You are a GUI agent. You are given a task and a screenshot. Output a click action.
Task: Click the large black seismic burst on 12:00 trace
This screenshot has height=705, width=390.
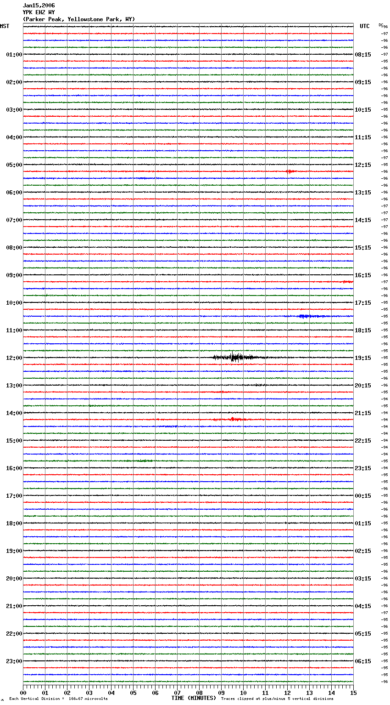(x=236, y=358)
